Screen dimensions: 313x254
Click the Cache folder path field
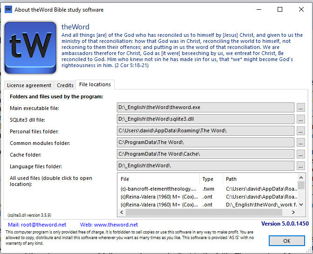click(205, 154)
